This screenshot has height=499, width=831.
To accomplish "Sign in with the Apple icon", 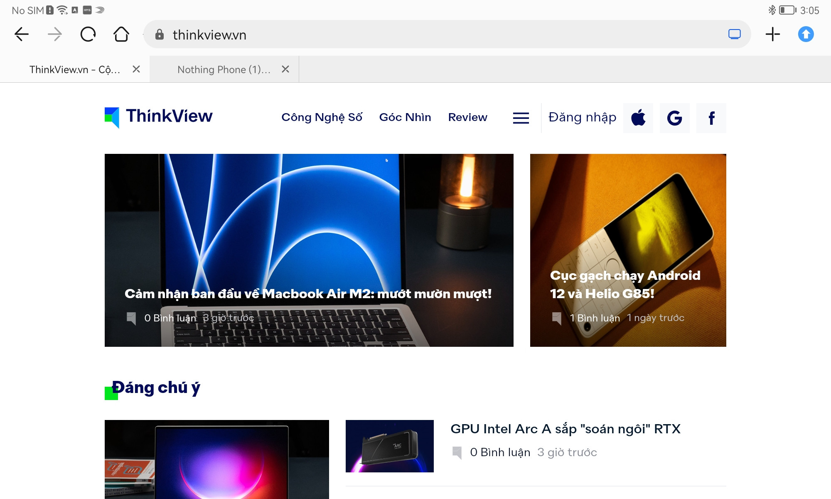I will click(638, 118).
